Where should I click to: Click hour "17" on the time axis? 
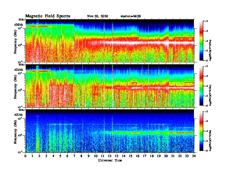pos(145,156)
